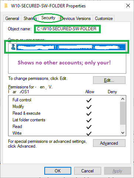Click the Edit... permissions button
This screenshot has width=134, height=178.
[x=109, y=80]
